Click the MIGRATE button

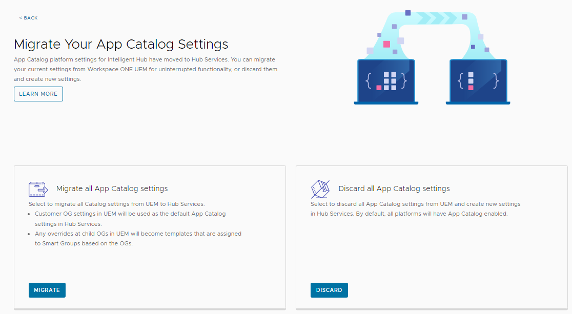point(47,290)
